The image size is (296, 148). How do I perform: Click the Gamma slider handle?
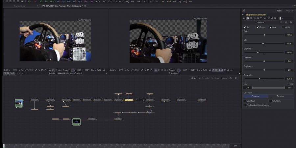[x=258, y=52]
